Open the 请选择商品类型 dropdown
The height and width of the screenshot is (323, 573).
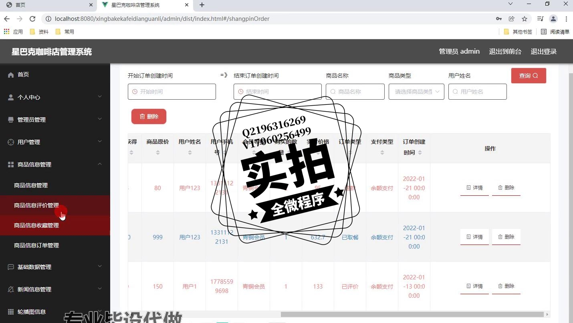pos(416,92)
